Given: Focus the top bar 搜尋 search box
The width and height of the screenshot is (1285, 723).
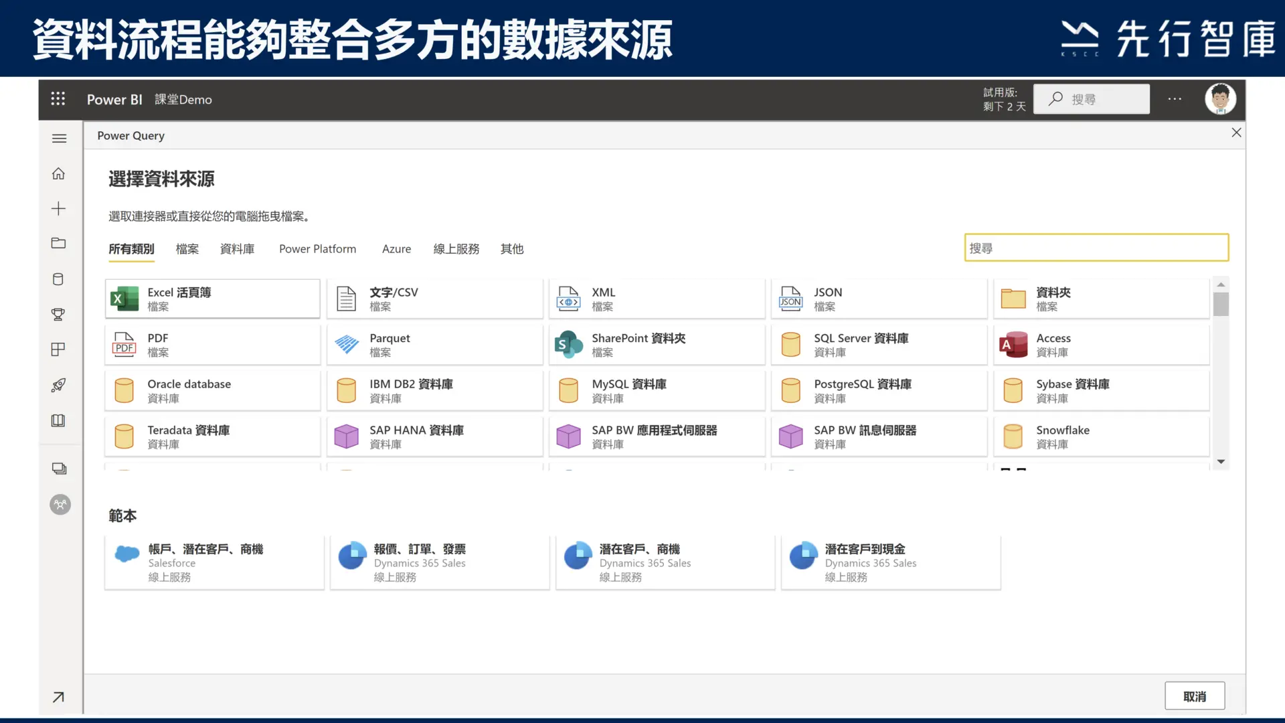Looking at the screenshot, I should (x=1092, y=99).
